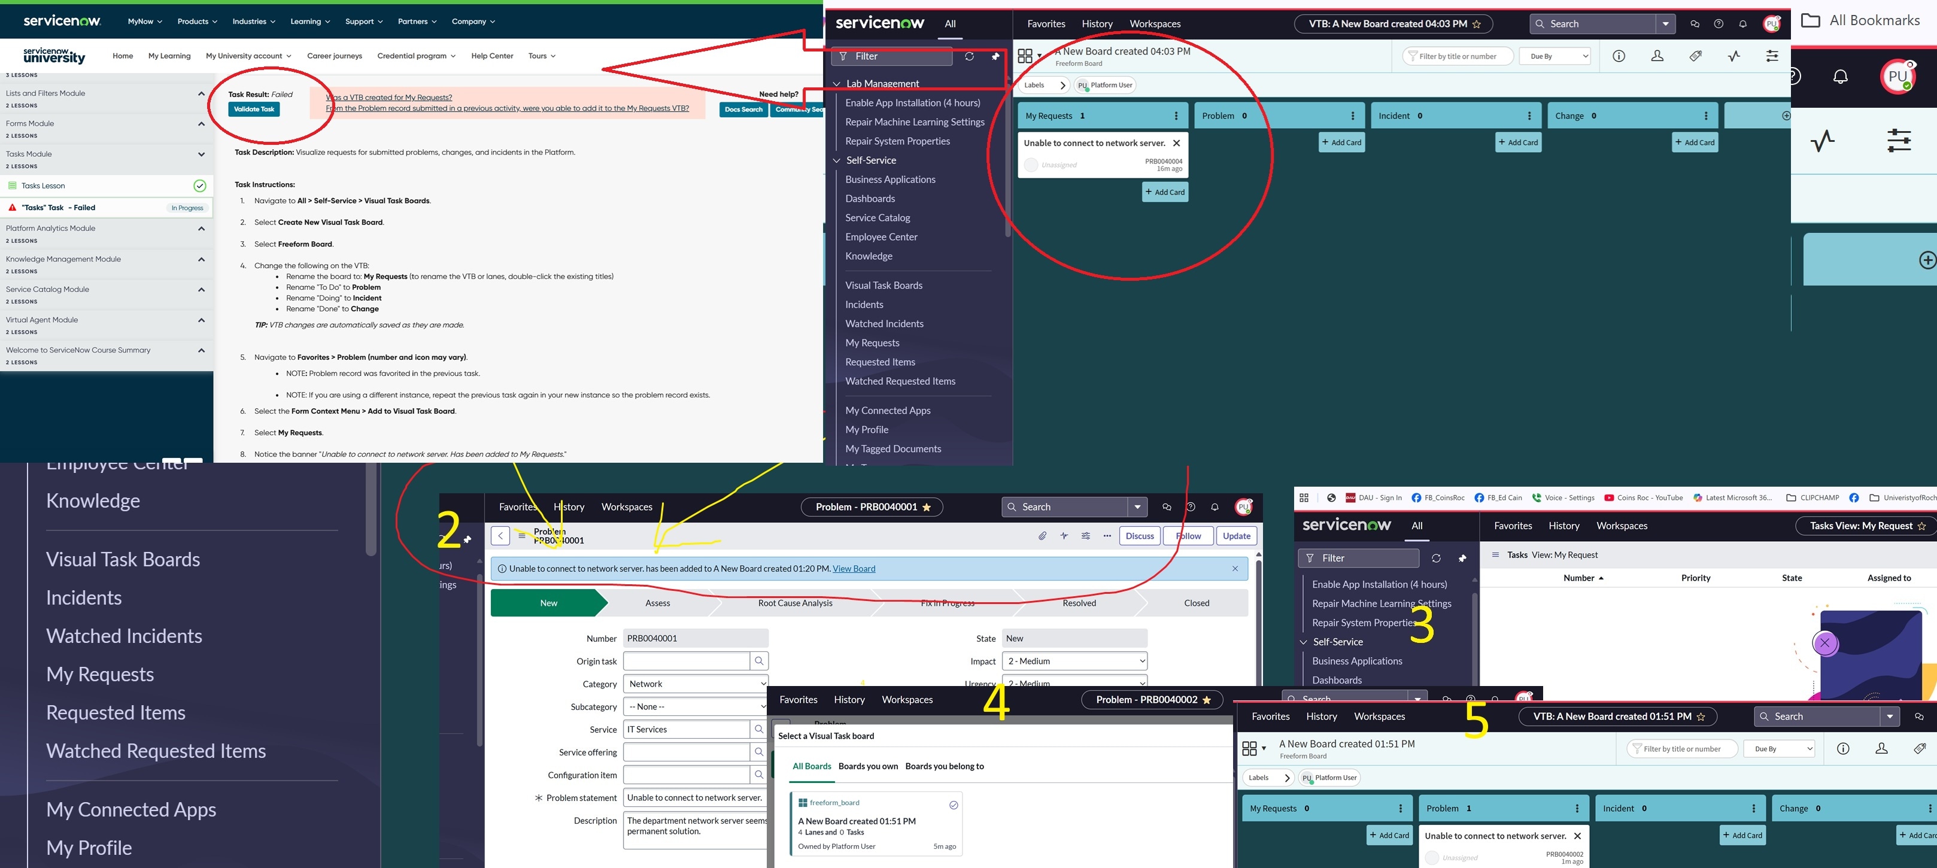Screen dimensions: 1937x868
Task: Click the apps grid icon in the browser bookmarks bar
Action: pos(1304,498)
